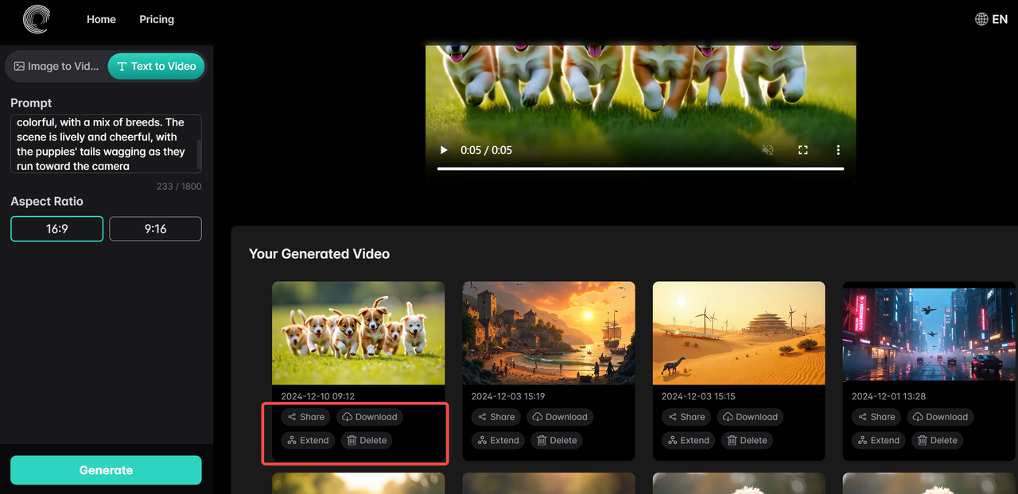Delete the neon city video
Viewport: 1018px width, 494px height.
point(936,440)
